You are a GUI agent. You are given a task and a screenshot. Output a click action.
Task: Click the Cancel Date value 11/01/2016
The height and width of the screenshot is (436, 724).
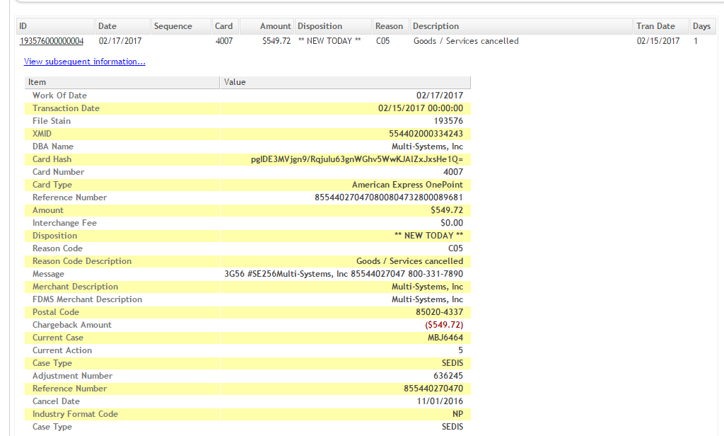tap(440, 401)
